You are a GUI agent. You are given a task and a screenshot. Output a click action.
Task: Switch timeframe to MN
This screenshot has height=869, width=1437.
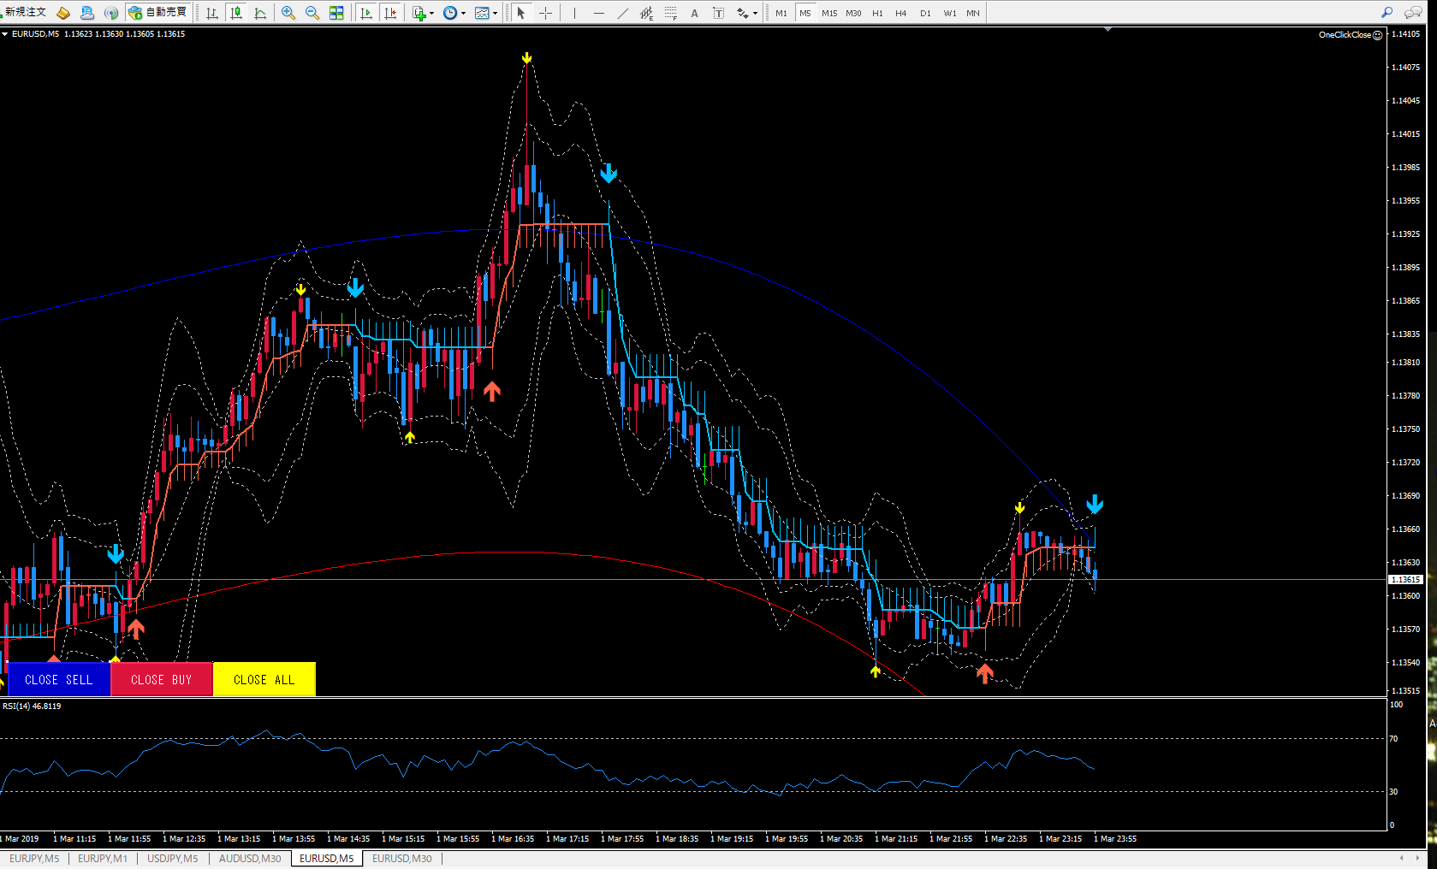(x=973, y=13)
